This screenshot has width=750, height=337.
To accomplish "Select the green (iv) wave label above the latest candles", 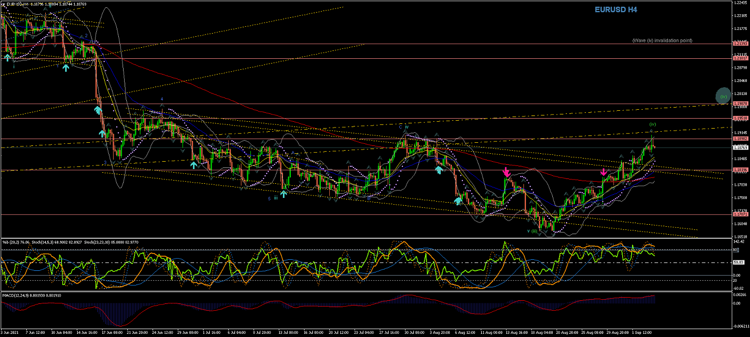I will [x=652, y=124].
